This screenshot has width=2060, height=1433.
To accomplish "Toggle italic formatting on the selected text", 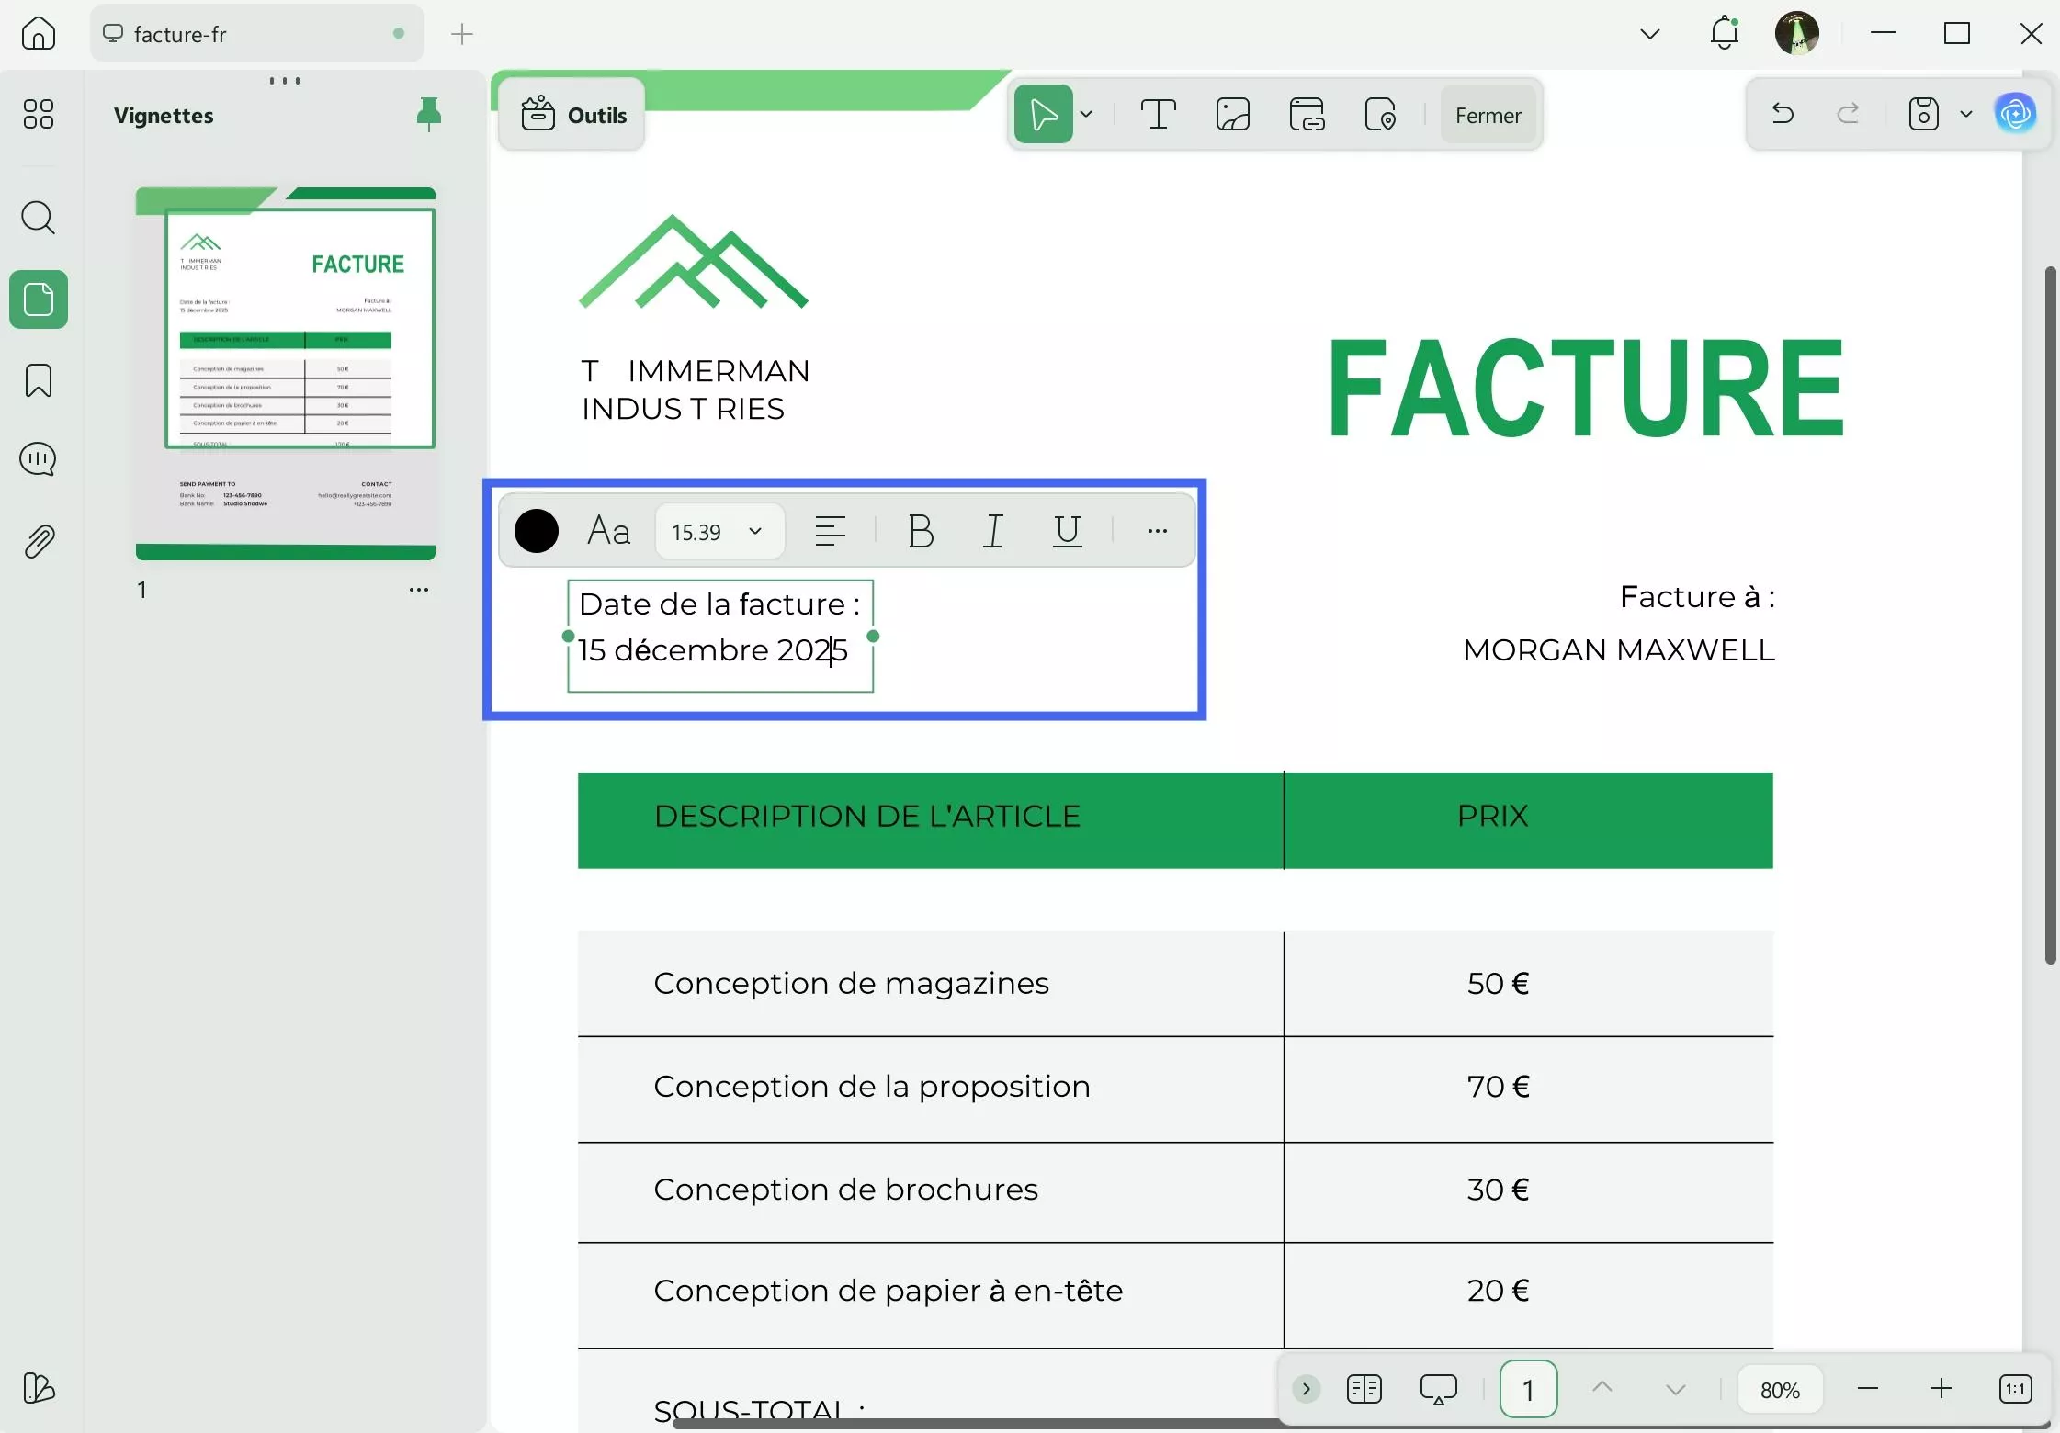I will click(993, 531).
